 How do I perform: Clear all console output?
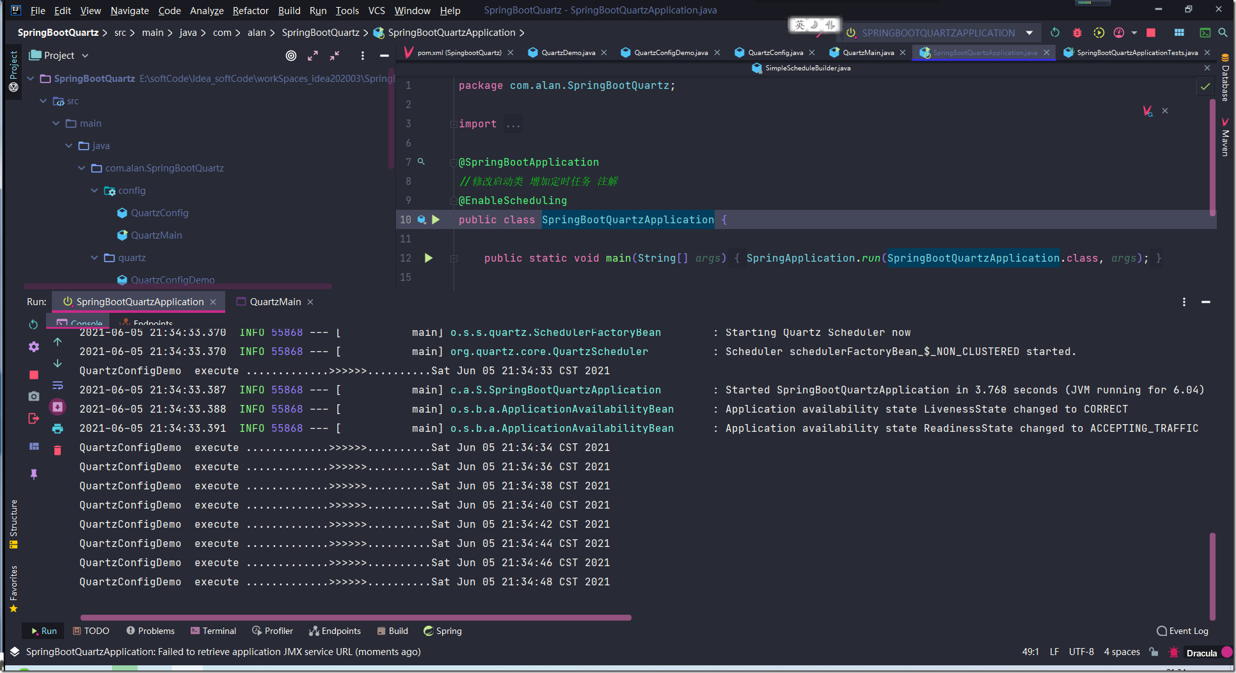click(x=58, y=450)
